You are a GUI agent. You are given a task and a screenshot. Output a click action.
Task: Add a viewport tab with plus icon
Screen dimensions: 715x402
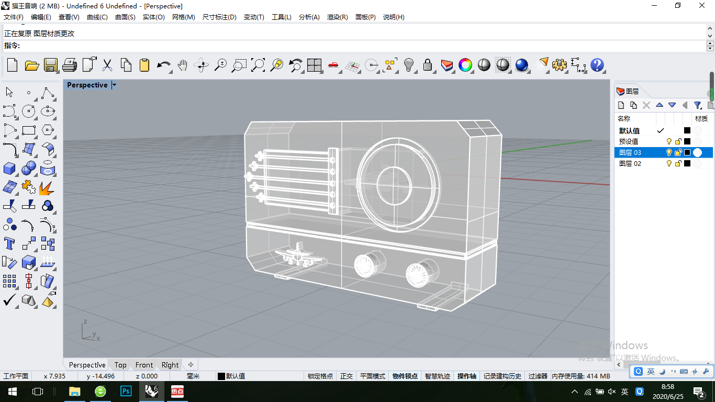click(191, 365)
